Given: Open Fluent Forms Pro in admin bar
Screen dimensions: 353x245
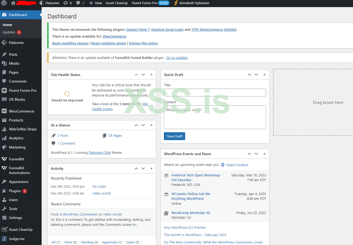Looking at the screenshot, I should coord(150,3).
